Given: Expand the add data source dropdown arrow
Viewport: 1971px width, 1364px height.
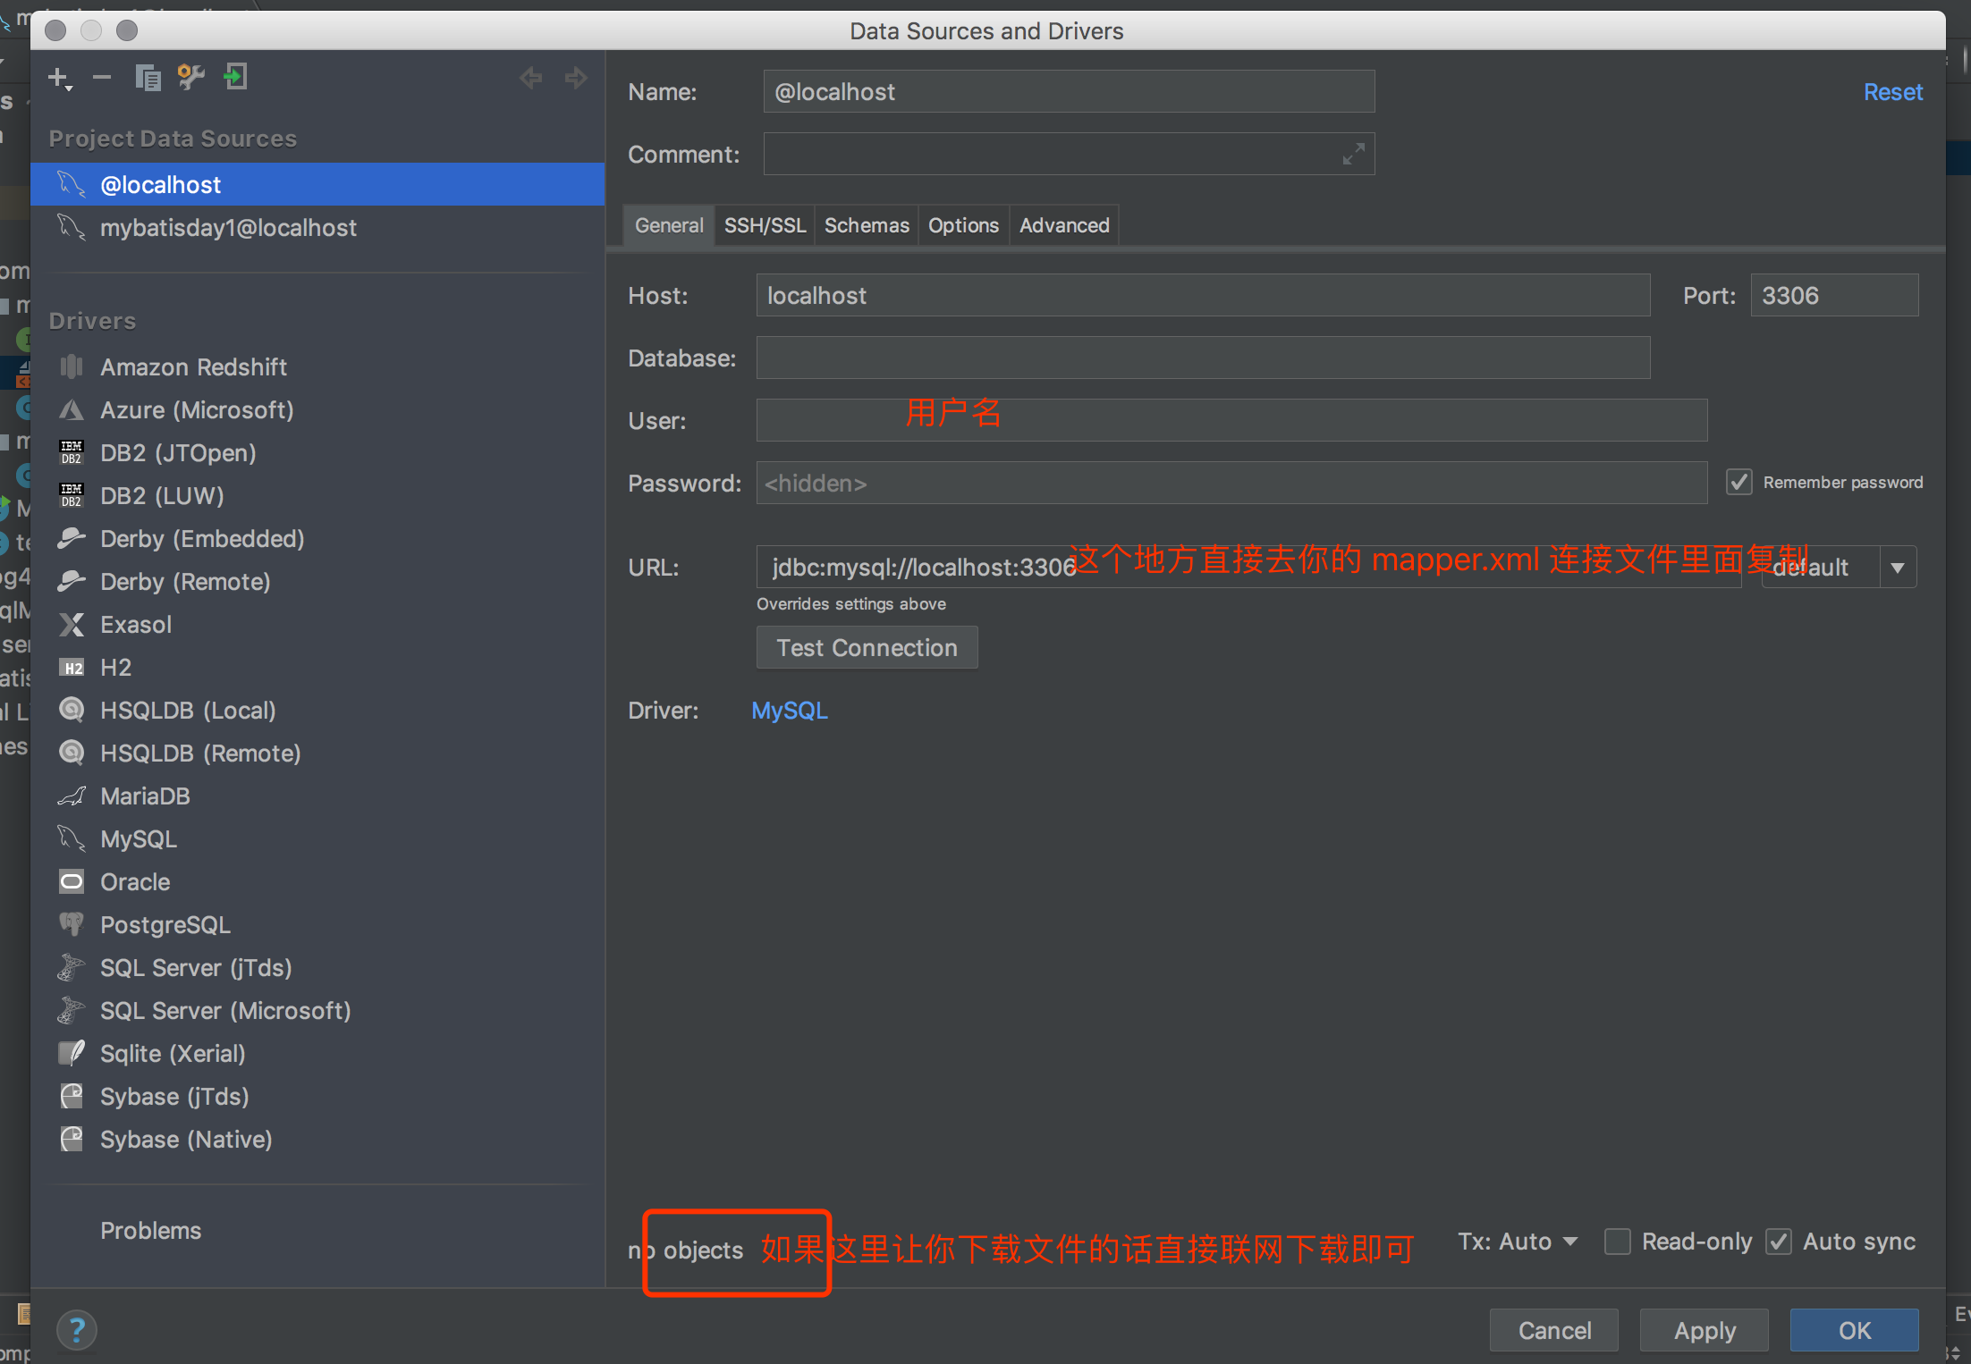Looking at the screenshot, I should pyautogui.click(x=70, y=88).
